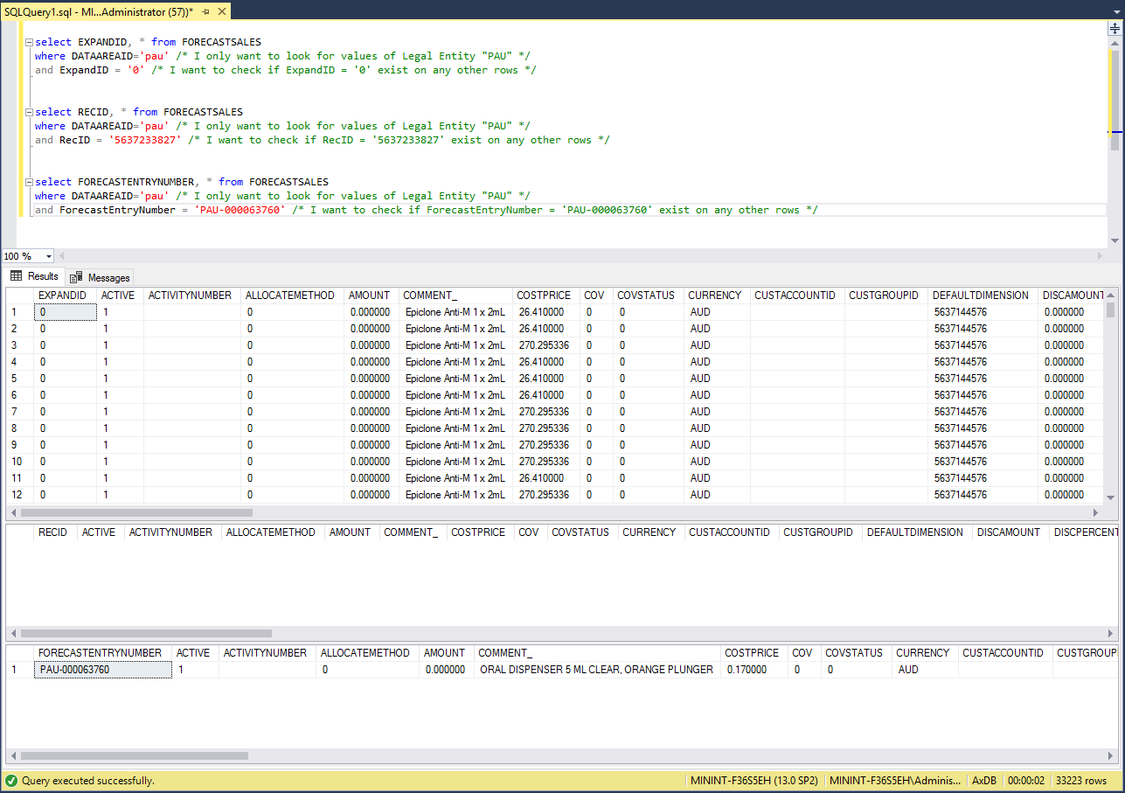Click the EXPANDID grid horizontal scrollbar thumb
The width and height of the screenshot is (1125, 793).
tap(136, 513)
